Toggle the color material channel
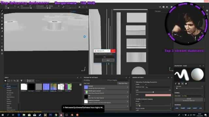Screen dimensions: 209x117 [x=177, y=108]
